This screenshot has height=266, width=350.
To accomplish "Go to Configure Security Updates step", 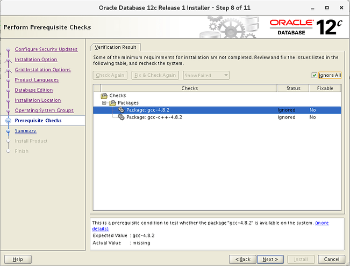I will pyautogui.click(x=46, y=49).
